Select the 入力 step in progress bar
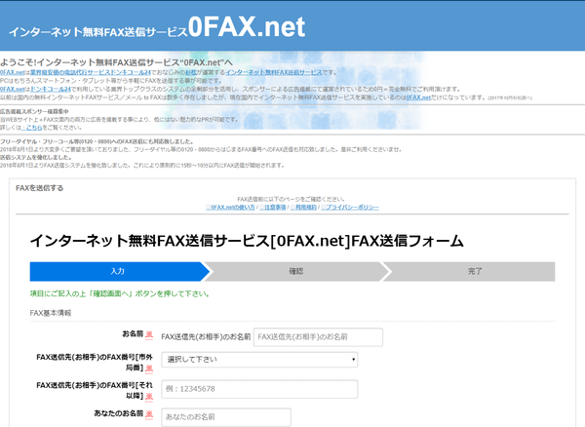This screenshot has height=427, width=585. click(119, 271)
